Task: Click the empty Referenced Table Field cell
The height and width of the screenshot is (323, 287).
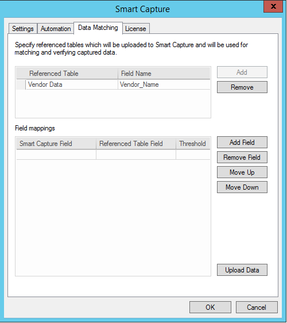Action: (136, 155)
